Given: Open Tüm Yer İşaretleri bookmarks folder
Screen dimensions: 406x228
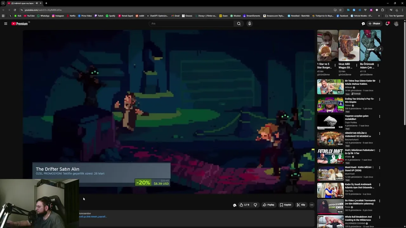Looking at the screenshot, I should (x=394, y=16).
